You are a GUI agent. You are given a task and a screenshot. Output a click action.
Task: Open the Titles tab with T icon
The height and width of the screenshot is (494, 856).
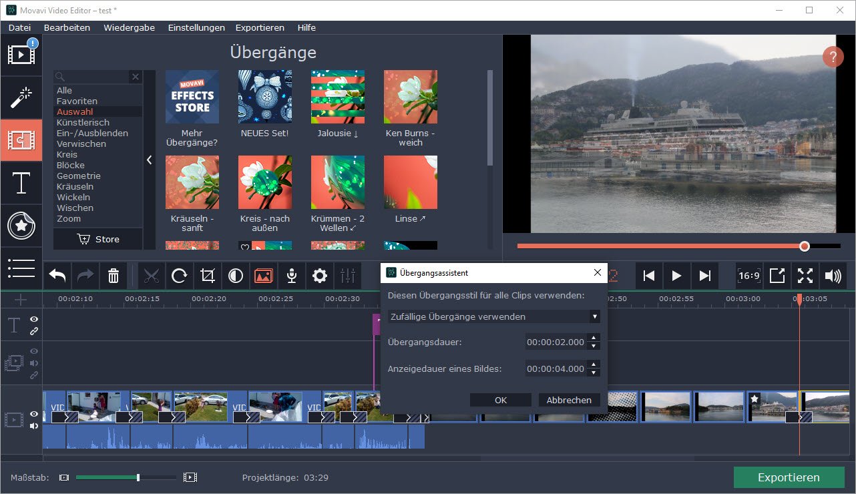click(21, 183)
